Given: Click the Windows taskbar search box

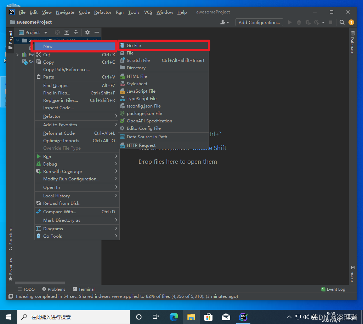Looking at the screenshot, I should tap(74, 317).
